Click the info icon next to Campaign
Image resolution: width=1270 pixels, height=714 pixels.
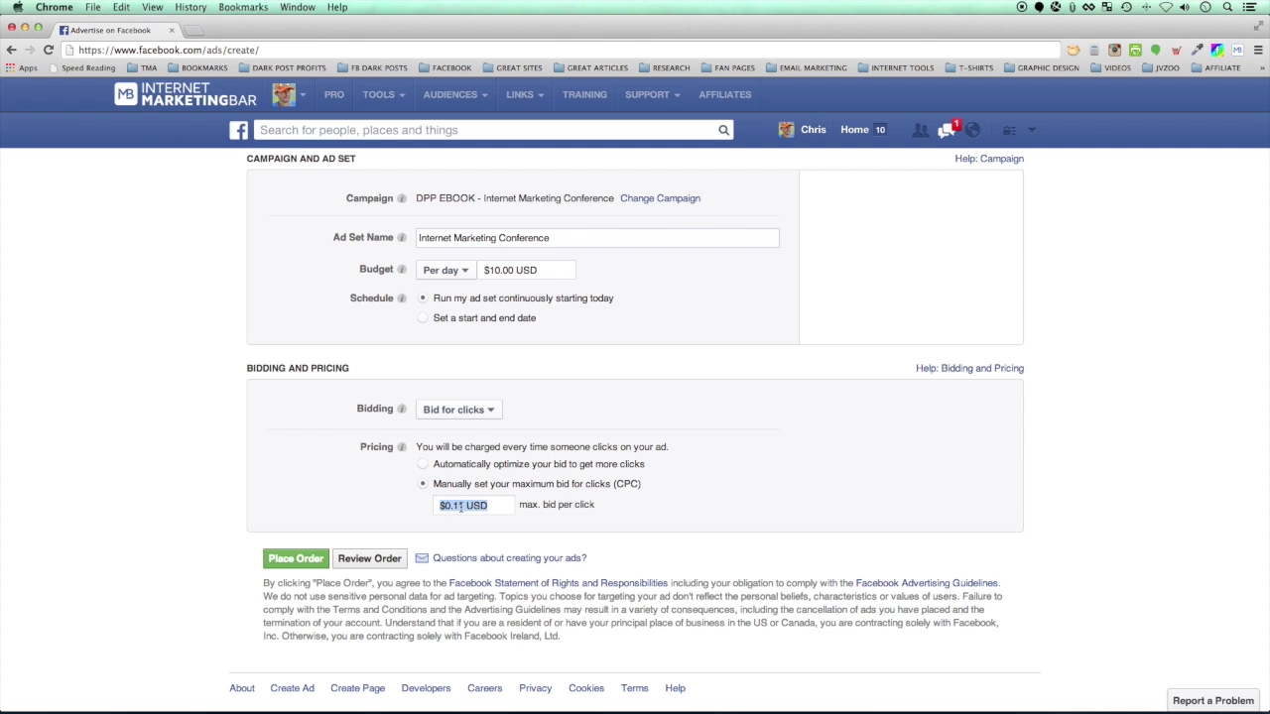tap(402, 198)
